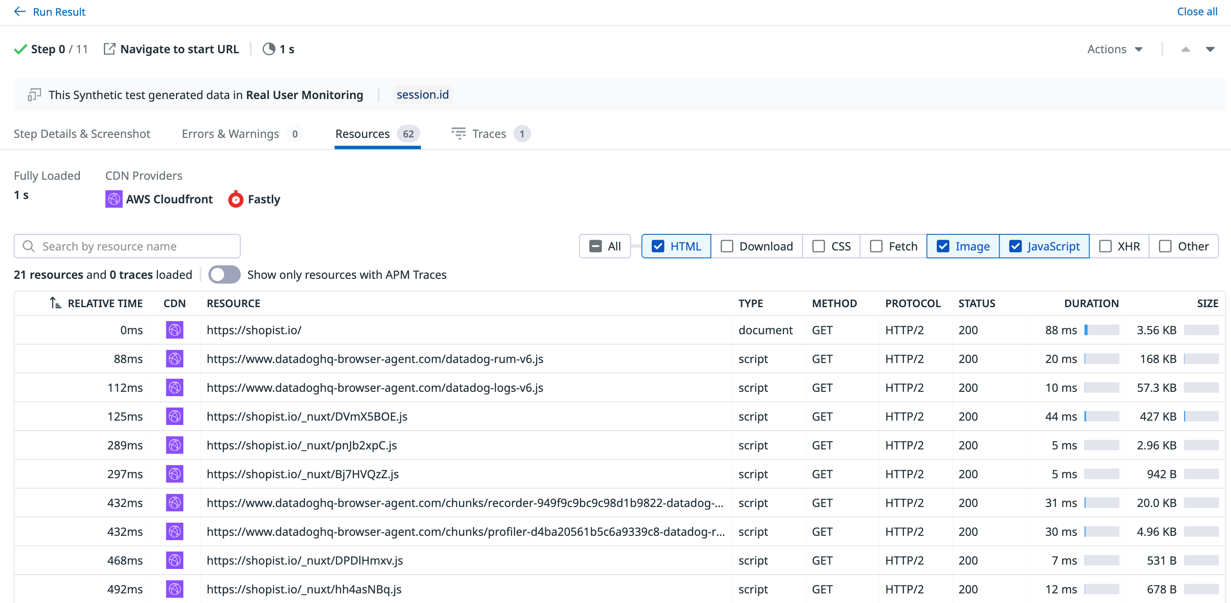
Task: Open the Actions dropdown
Action: click(1114, 49)
